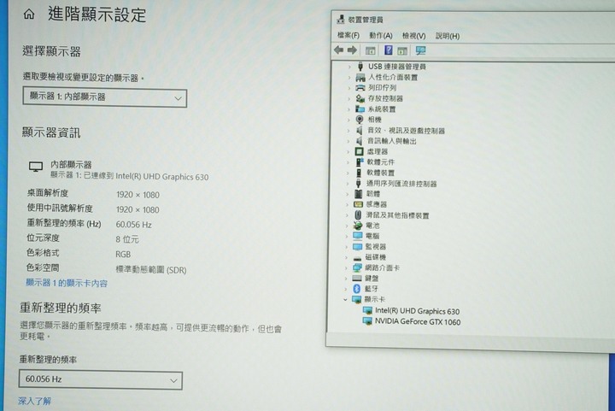Open the 60.056 Hz refresh rate dropdown
Screen dimensions: 615x411
[x=101, y=379]
